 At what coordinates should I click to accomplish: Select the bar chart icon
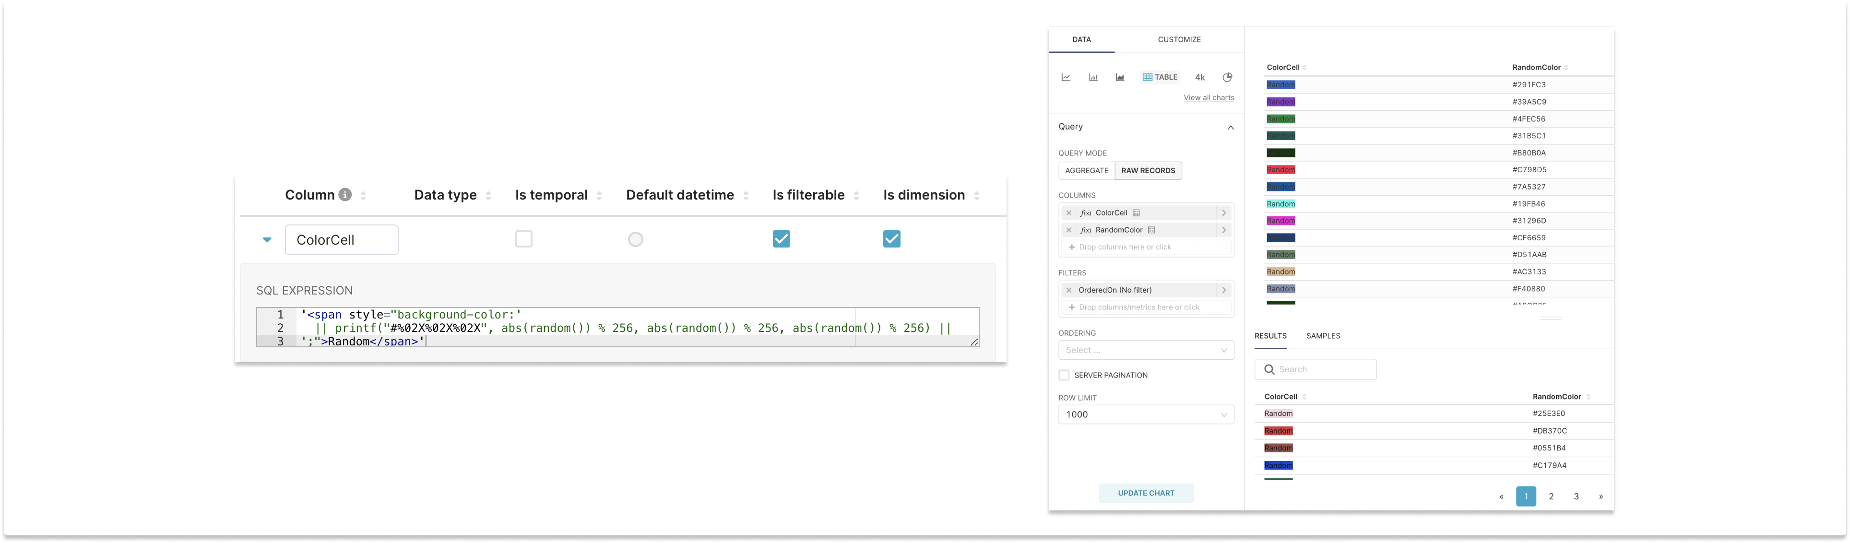click(x=1093, y=77)
